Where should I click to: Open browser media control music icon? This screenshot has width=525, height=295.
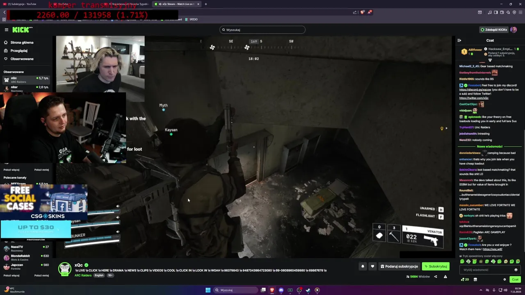(490, 12)
